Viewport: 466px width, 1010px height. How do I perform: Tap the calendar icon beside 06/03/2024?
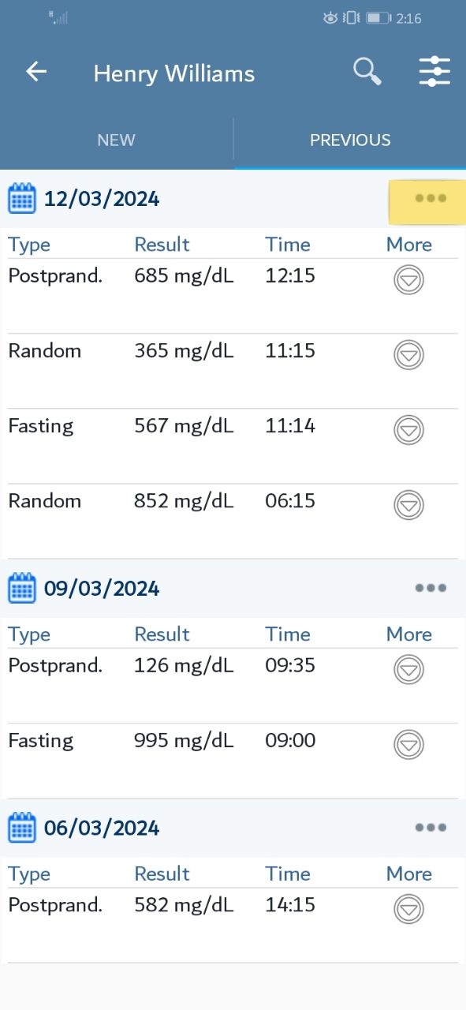coord(22,828)
